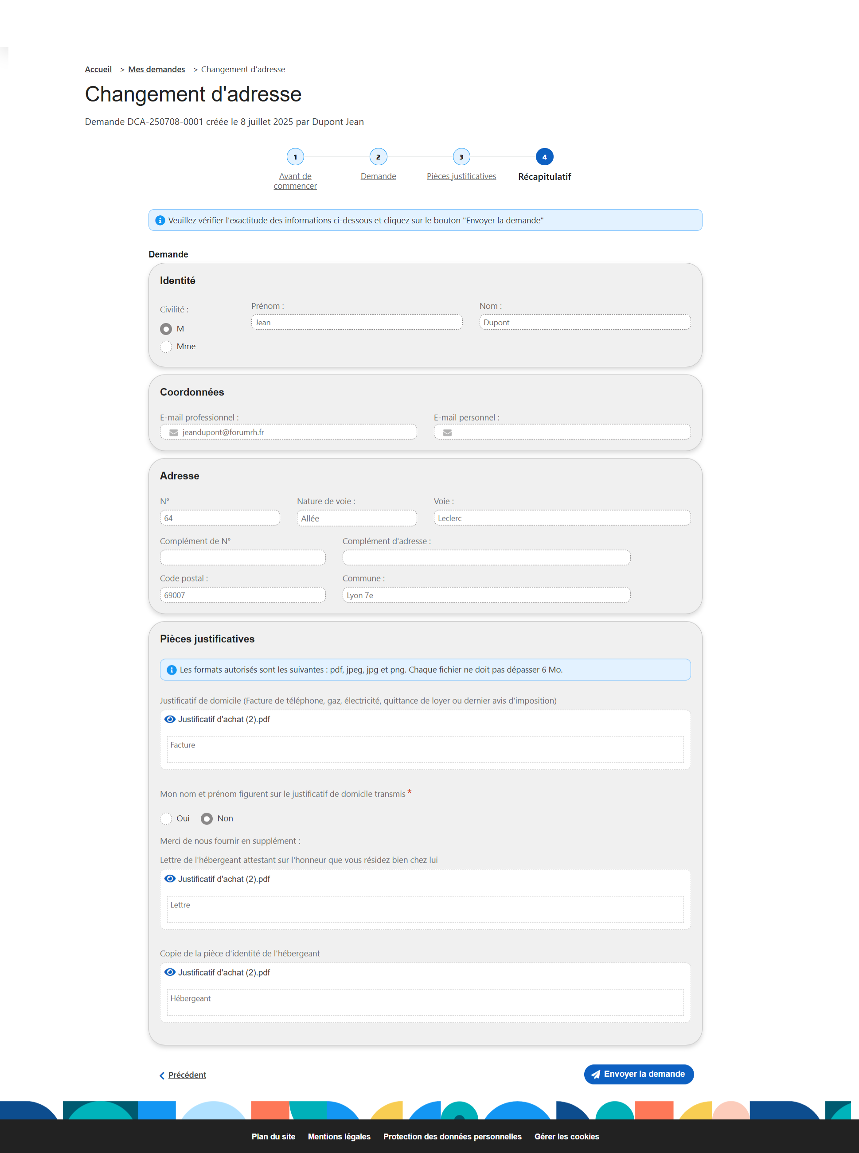Open Mes demandes breadcrumb link

156,69
